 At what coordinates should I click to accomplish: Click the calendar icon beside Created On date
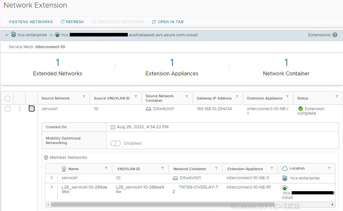click(x=113, y=127)
